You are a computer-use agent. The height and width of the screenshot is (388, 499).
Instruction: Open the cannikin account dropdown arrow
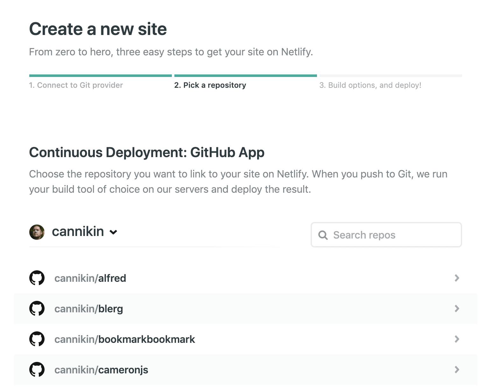(113, 232)
